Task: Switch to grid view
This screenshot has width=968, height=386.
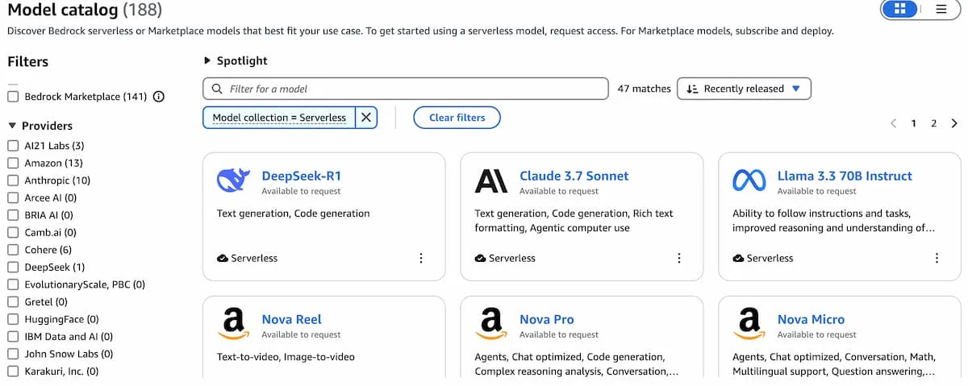Action: [x=900, y=10]
